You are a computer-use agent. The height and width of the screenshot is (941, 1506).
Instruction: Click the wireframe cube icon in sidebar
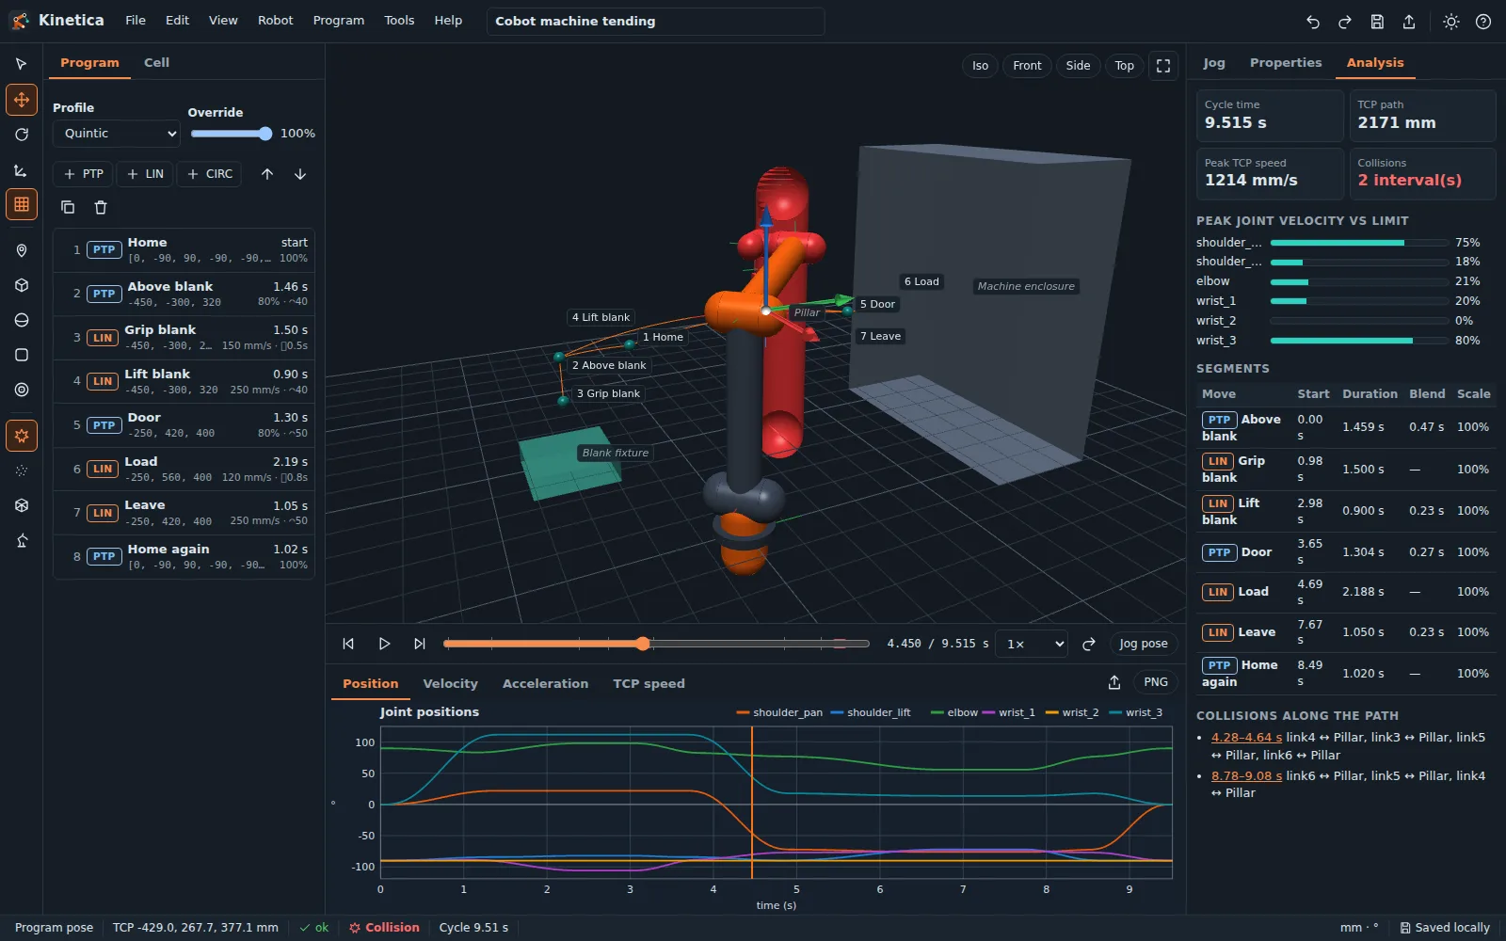[22, 505]
